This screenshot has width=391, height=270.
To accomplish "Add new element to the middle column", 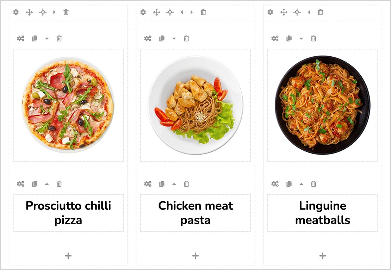I will [x=195, y=256].
